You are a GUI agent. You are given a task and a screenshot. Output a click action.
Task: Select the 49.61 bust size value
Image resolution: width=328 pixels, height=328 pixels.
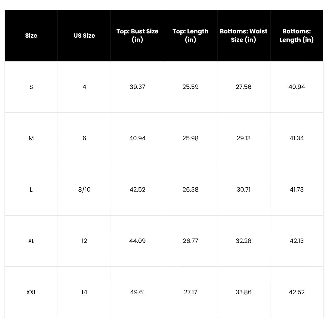pos(138,292)
